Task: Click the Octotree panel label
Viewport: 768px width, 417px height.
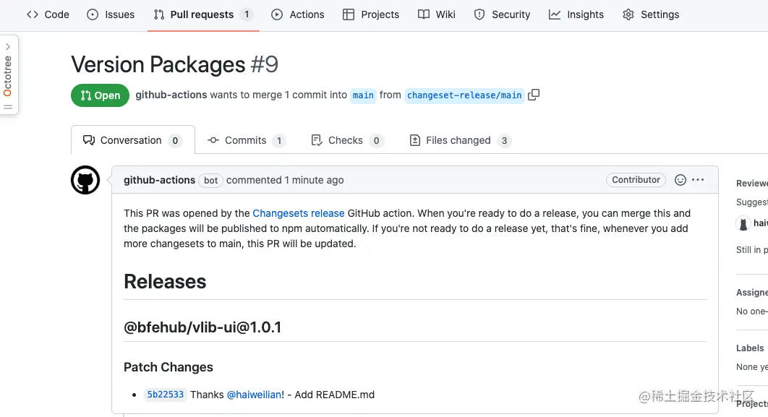Action: (7, 76)
